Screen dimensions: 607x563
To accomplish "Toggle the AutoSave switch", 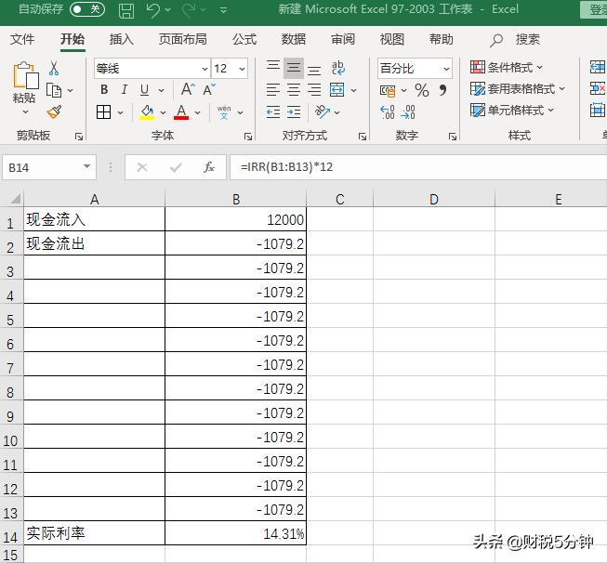I will pos(87,9).
